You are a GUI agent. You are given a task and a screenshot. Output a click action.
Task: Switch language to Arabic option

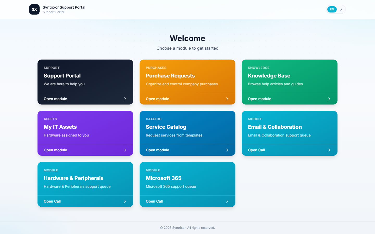tap(341, 9)
